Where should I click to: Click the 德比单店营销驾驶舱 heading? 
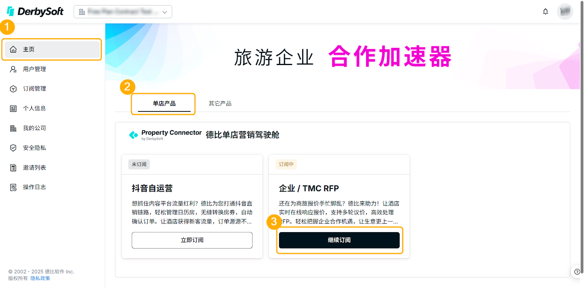click(242, 135)
